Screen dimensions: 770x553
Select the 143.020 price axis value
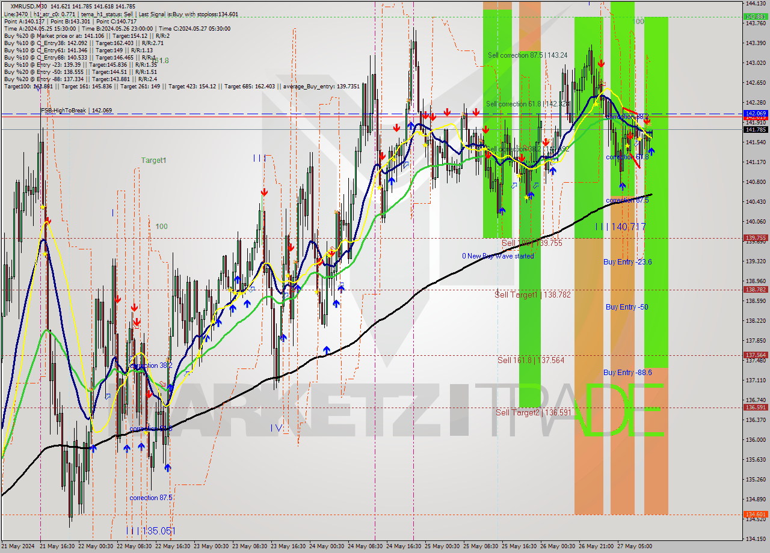click(x=756, y=63)
